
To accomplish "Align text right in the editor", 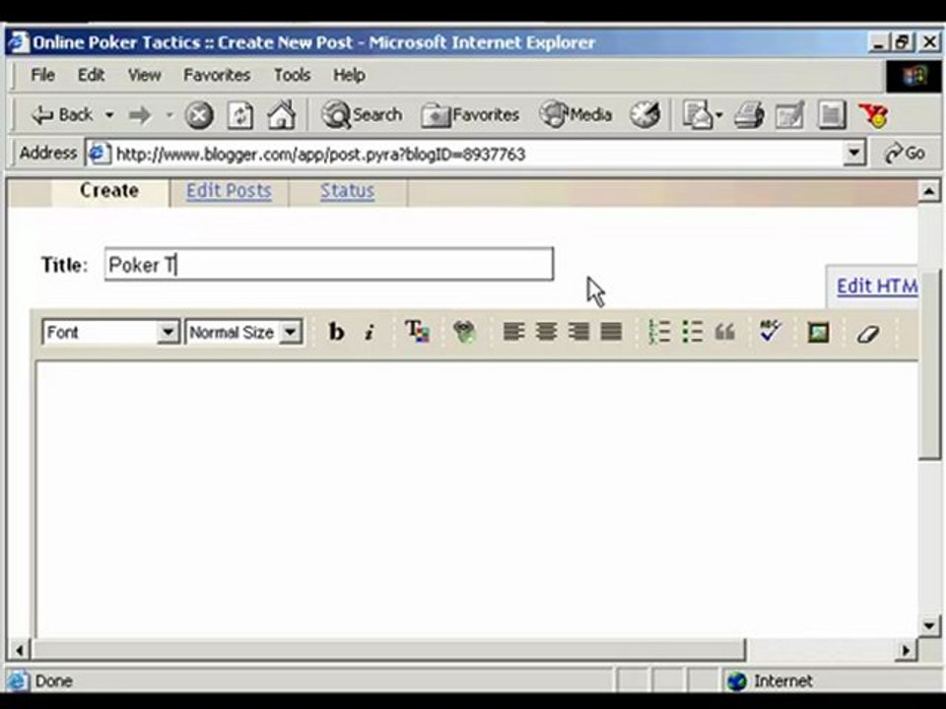I will (x=578, y=332).
